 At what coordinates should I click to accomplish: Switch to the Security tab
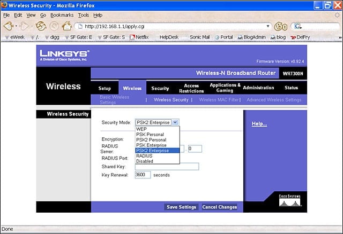point(160,88)
